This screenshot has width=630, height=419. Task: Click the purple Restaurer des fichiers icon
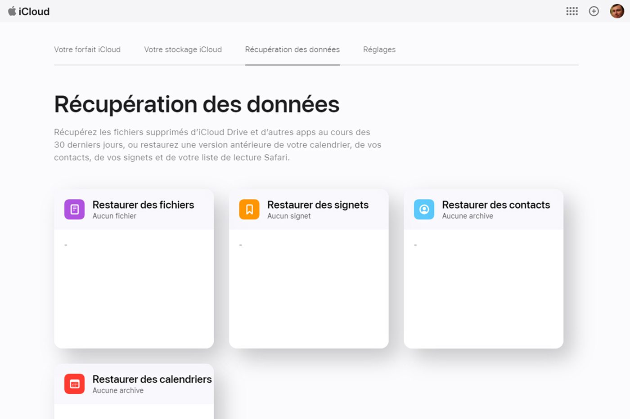[74, 209]
